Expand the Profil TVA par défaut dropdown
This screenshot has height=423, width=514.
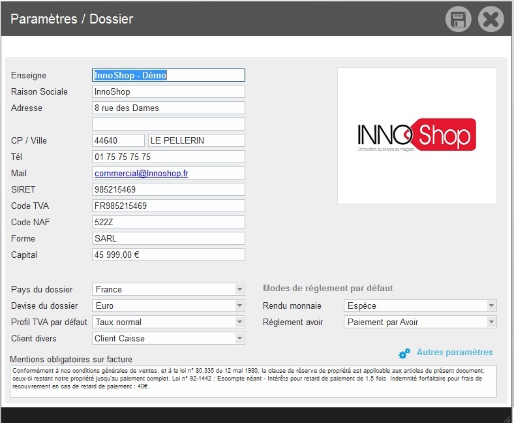168,322
